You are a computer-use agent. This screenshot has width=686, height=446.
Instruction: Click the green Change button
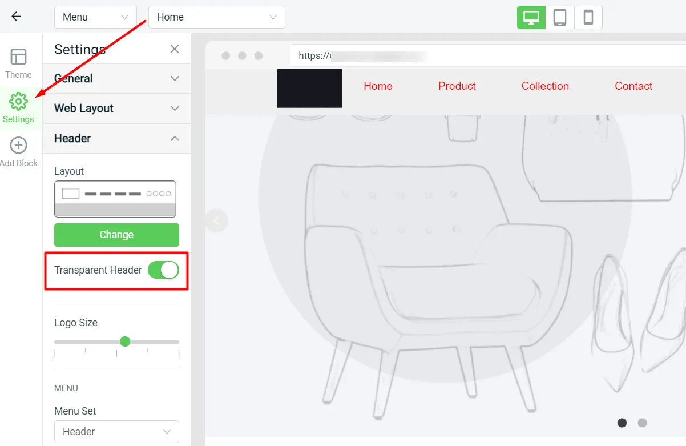click(116, 235)
